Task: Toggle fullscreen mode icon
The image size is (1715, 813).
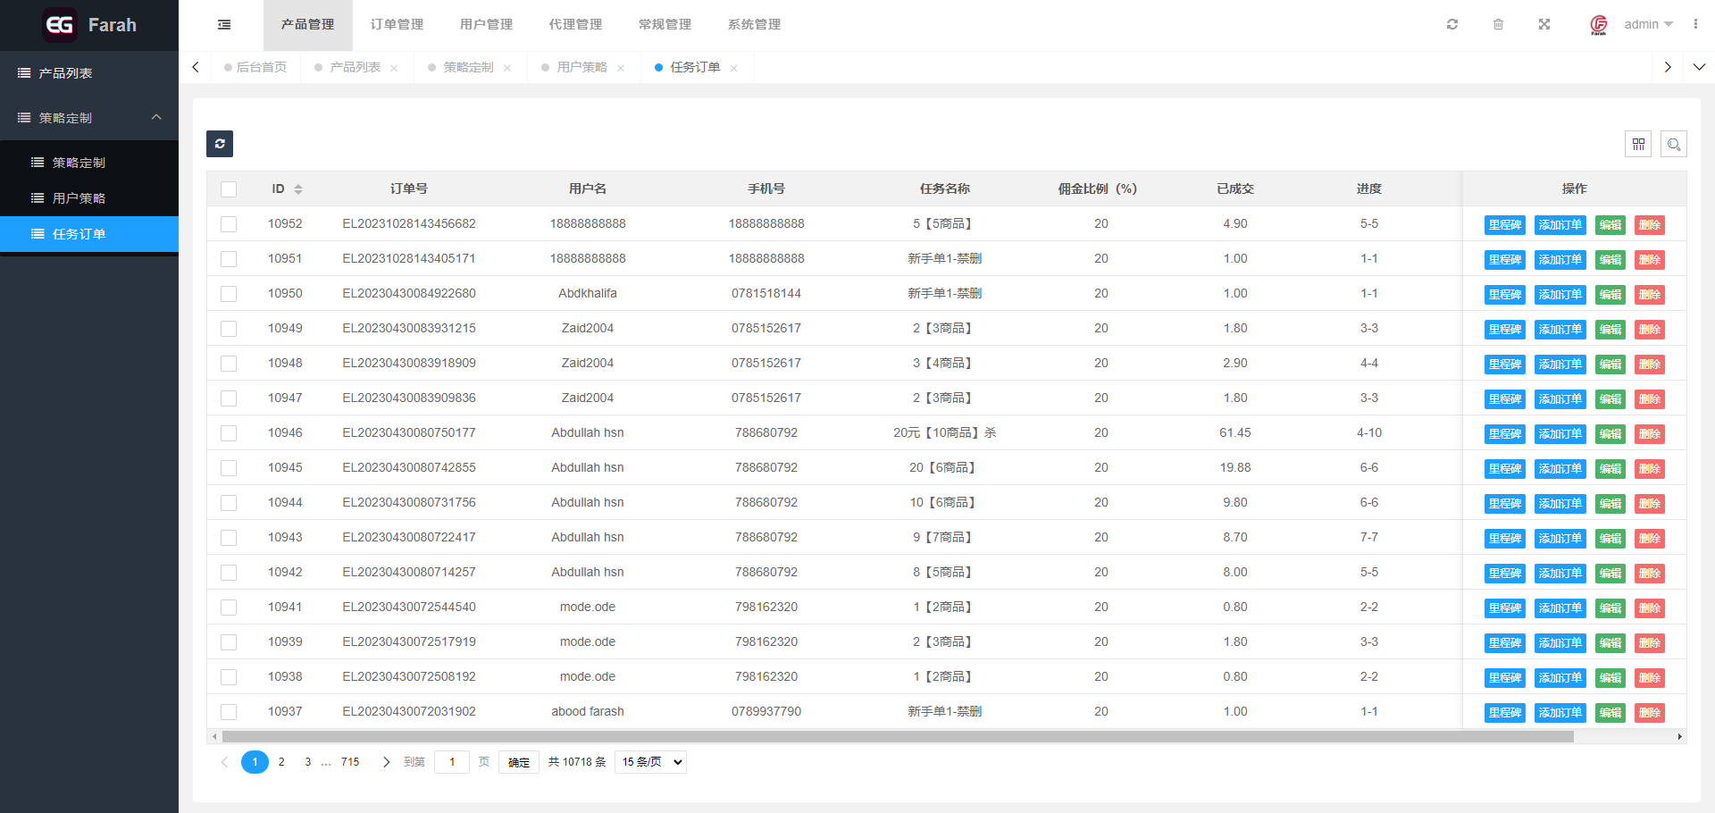Action: [x=1544, y=25]
